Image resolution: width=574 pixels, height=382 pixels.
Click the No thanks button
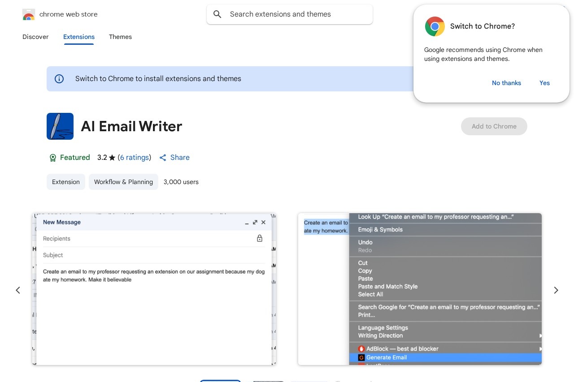coord(506,83)
